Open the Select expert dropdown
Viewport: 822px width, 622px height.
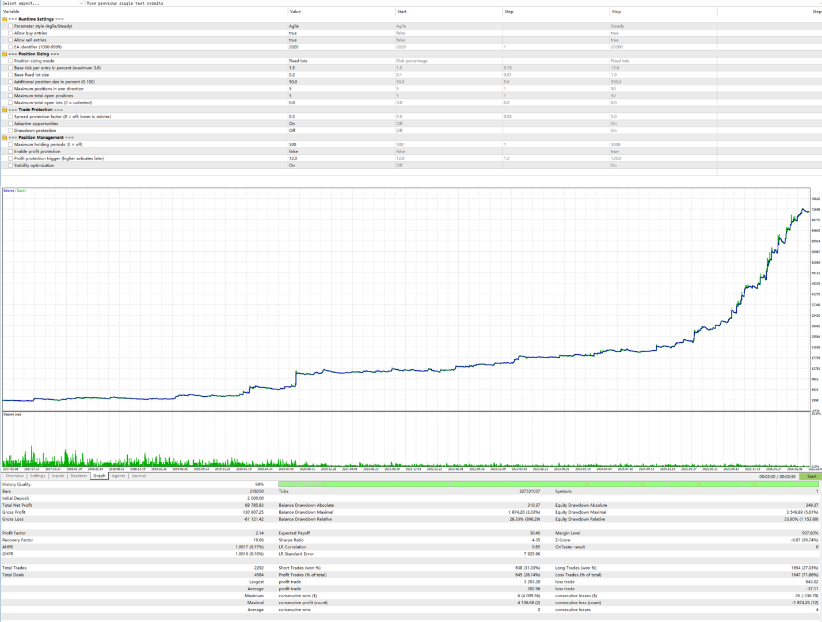42,3
